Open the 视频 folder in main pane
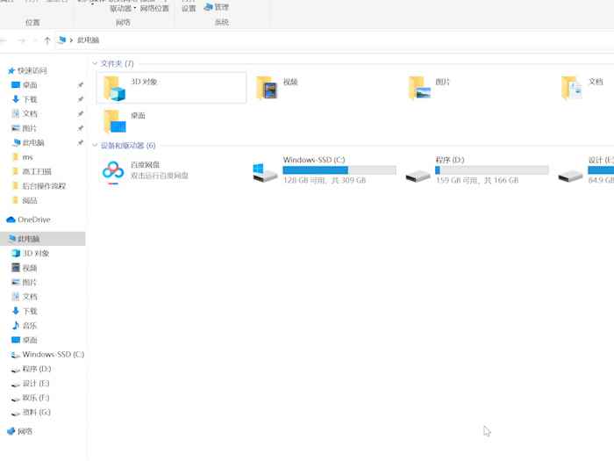 point(267,88)
